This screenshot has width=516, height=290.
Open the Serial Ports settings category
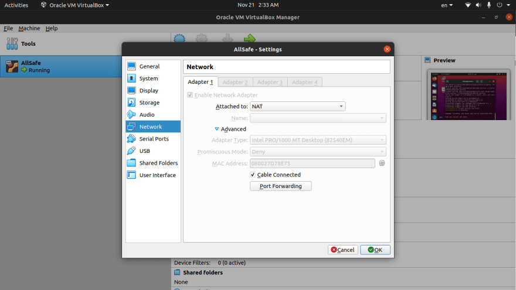153,139
